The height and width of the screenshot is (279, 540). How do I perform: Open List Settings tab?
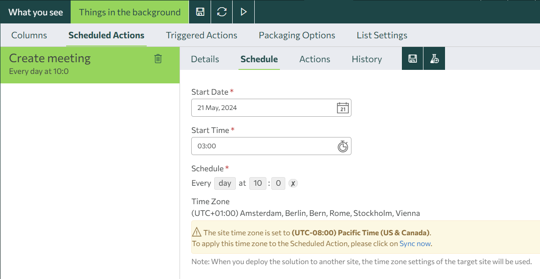[x=382, y=35]
